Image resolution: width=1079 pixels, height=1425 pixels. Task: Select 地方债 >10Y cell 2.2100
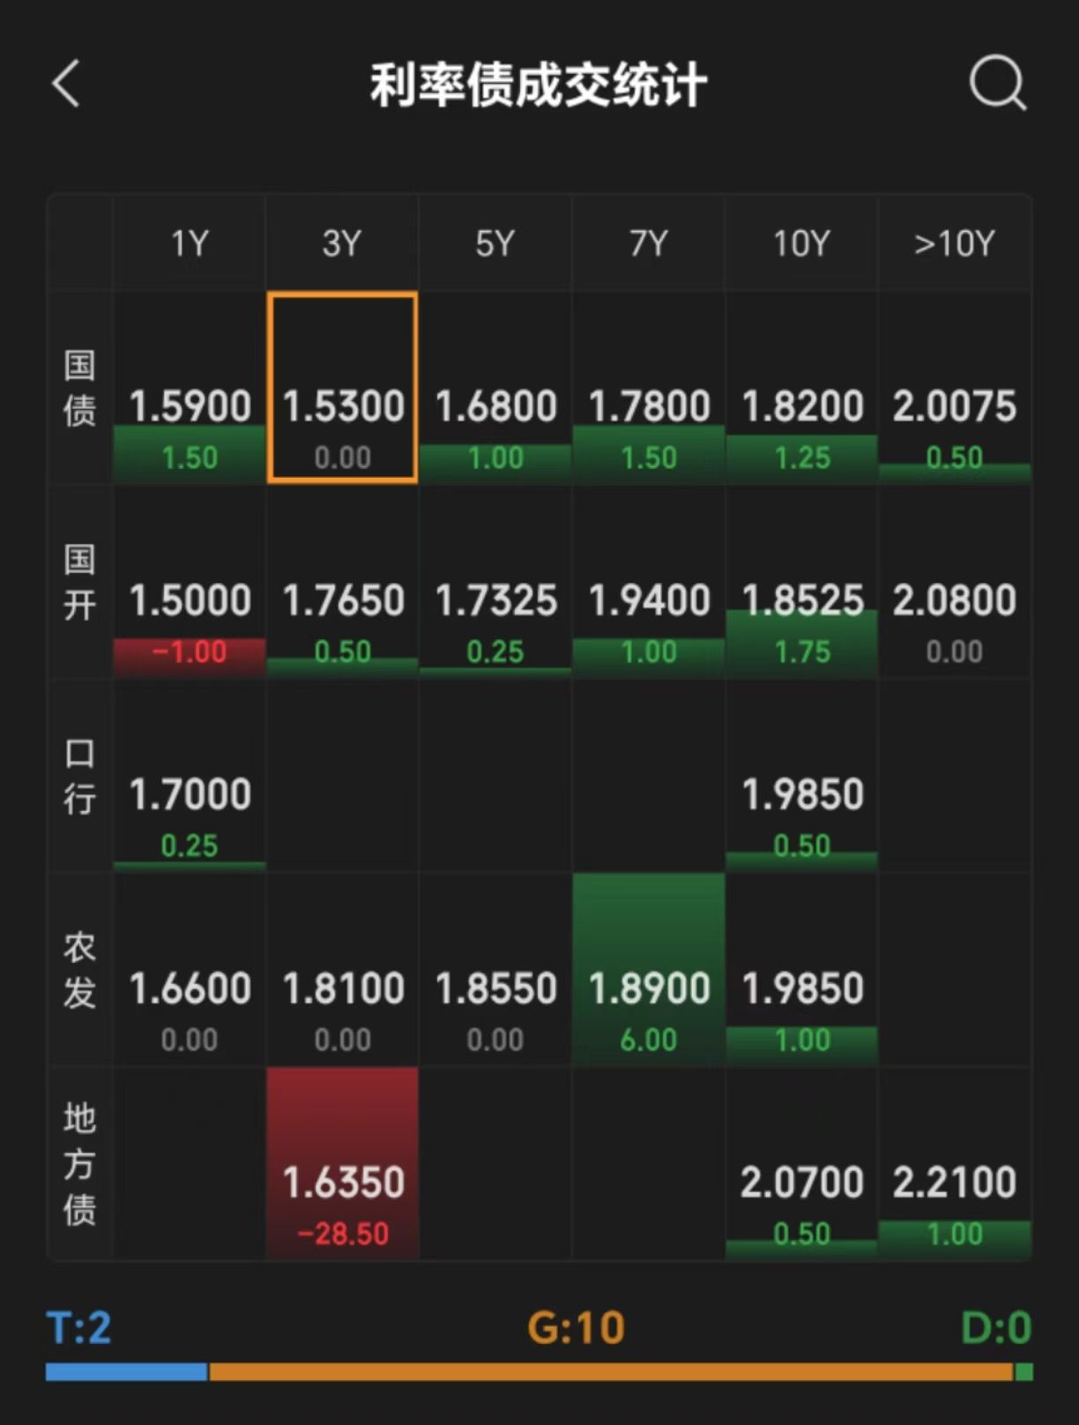pyautogui.click(x=955, y=1164)
